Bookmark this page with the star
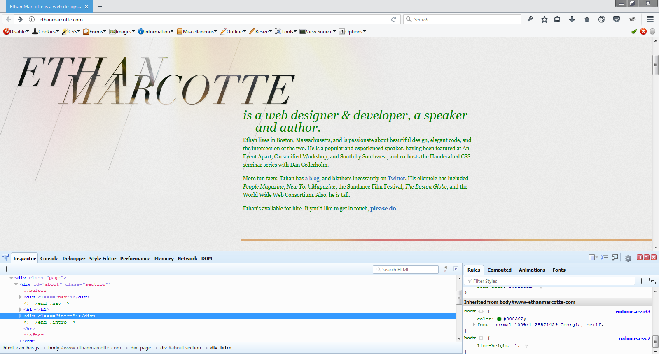 (x=544, y=19)
